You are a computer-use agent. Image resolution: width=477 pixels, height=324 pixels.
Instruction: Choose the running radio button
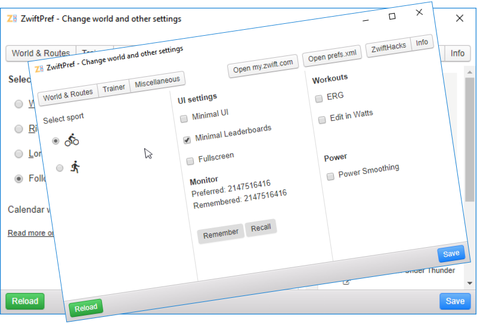click(60, 168)
